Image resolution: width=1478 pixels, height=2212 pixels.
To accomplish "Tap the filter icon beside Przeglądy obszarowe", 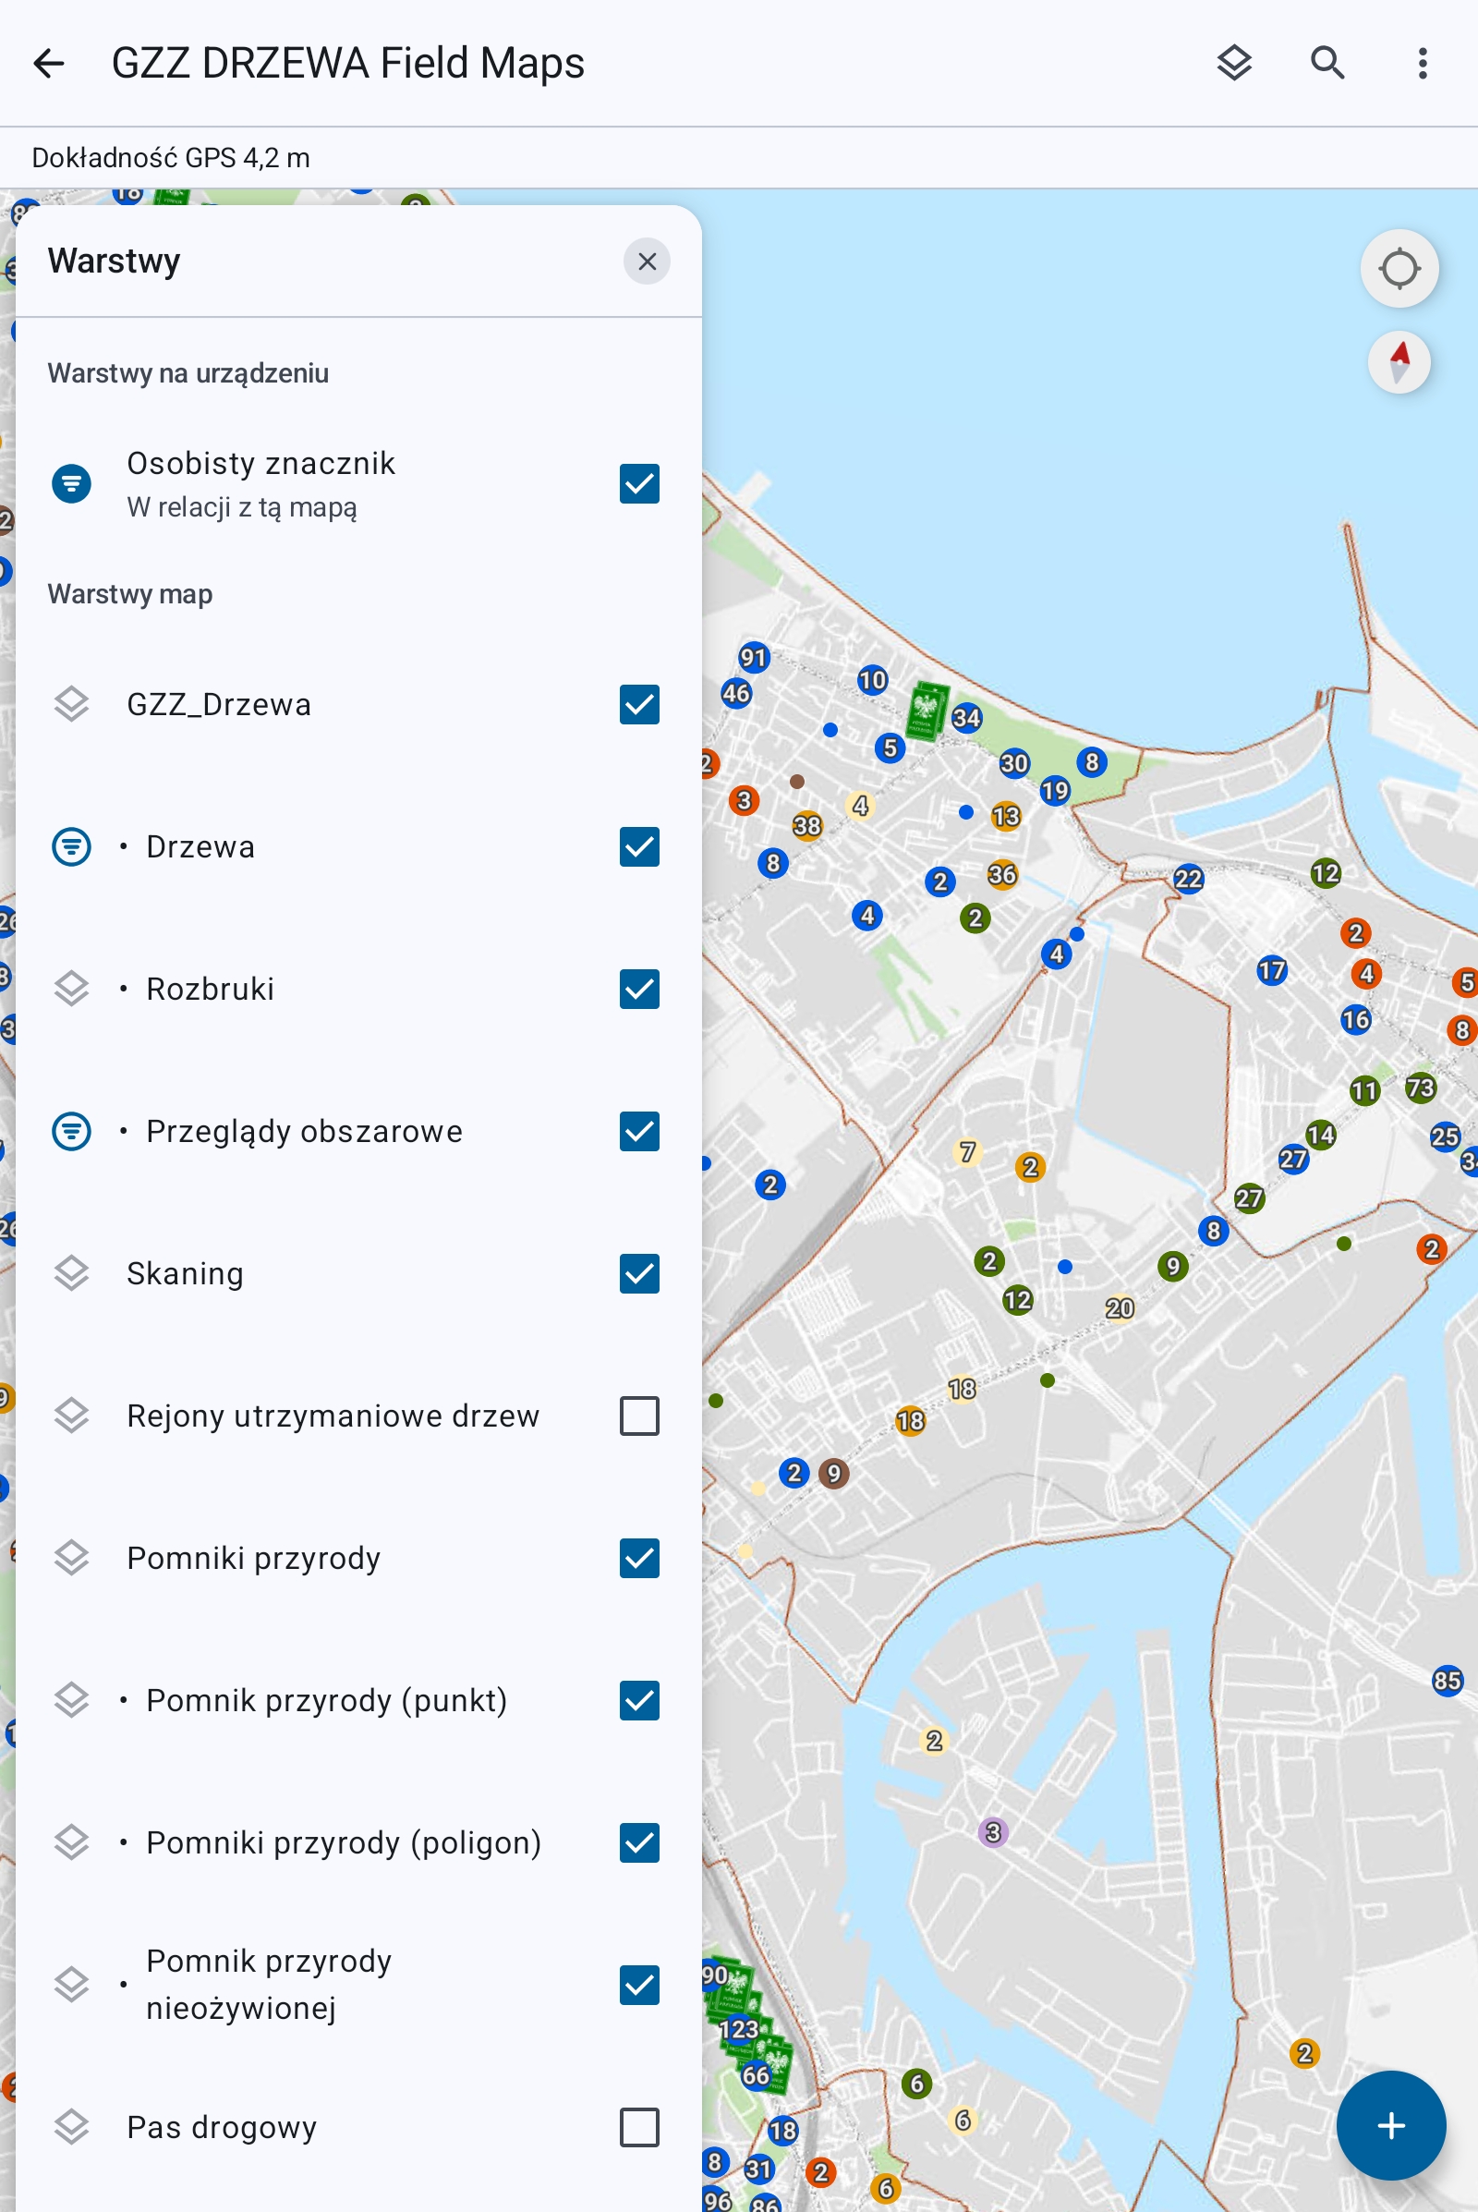I will click(x=72, y=1132).
